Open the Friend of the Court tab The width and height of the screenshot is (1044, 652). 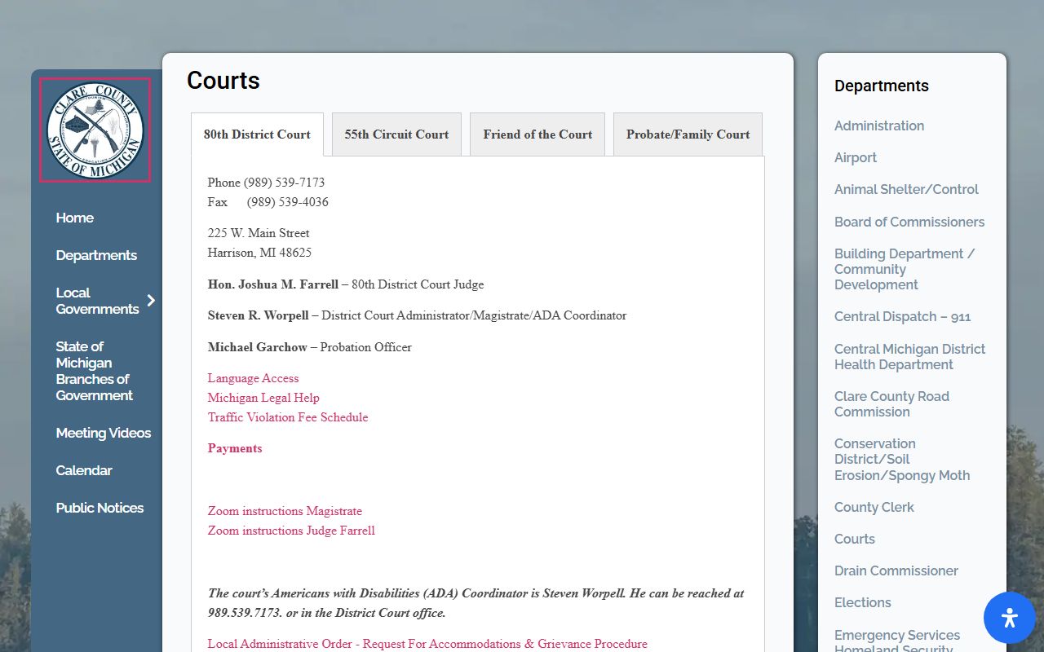537,134
